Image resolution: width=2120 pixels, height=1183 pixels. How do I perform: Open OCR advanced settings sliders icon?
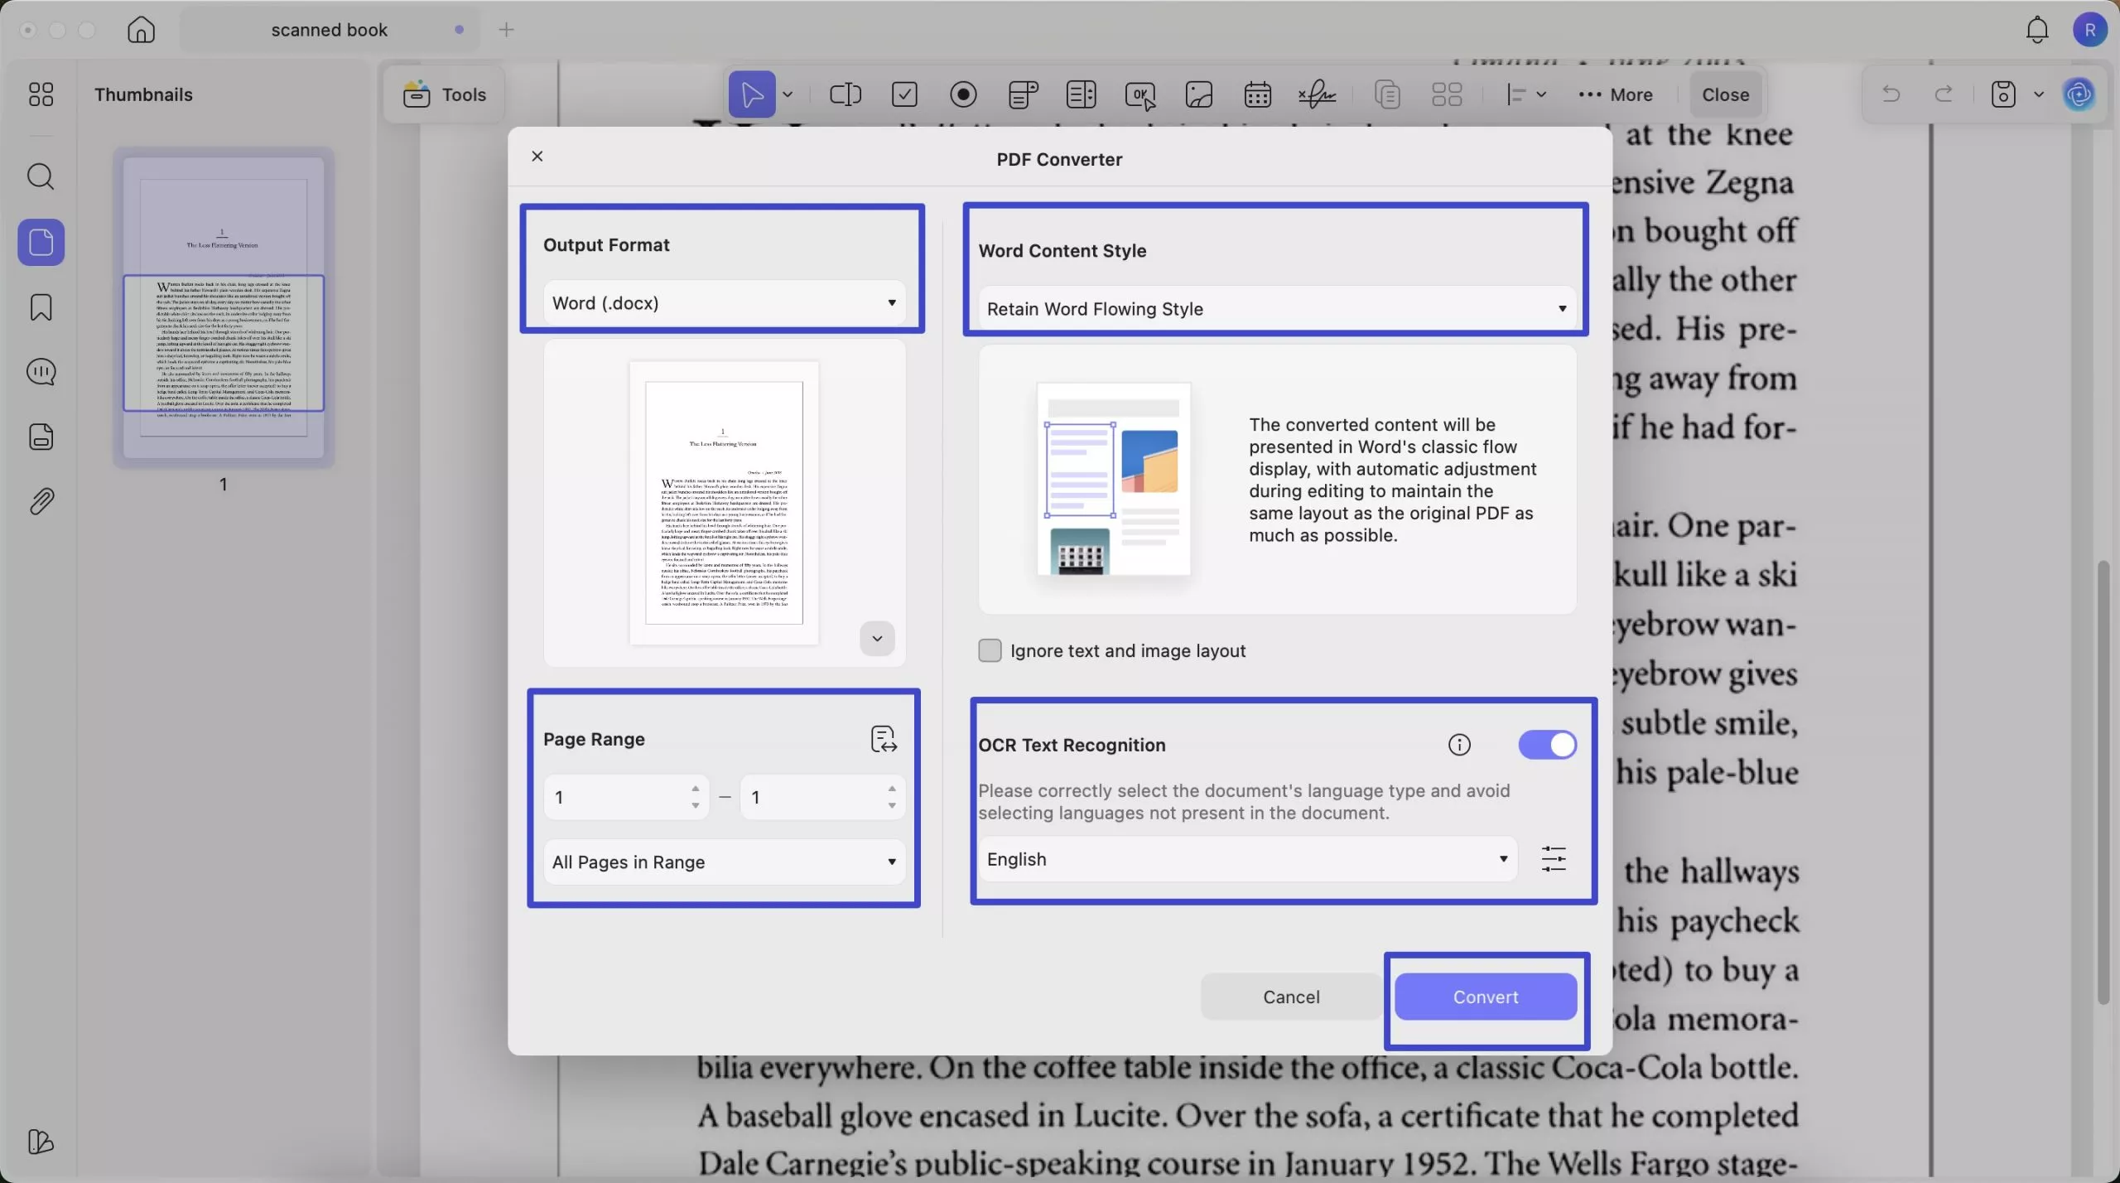1553,859
